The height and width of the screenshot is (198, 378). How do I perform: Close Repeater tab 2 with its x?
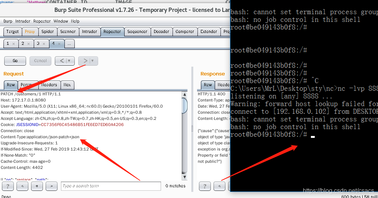28,44
